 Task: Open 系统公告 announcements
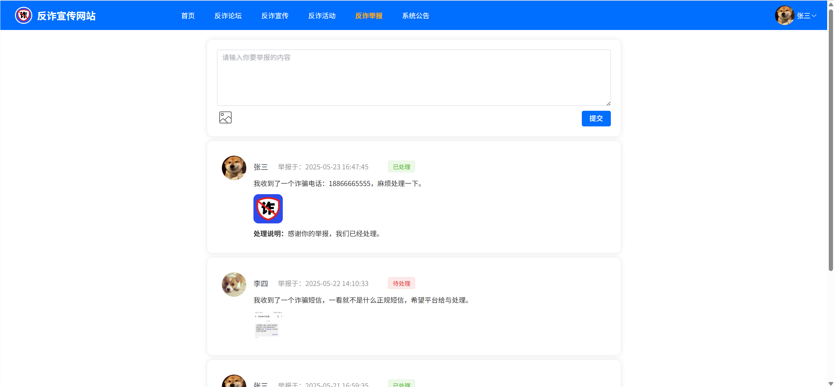pyautogui.click(x=416, y=16)
